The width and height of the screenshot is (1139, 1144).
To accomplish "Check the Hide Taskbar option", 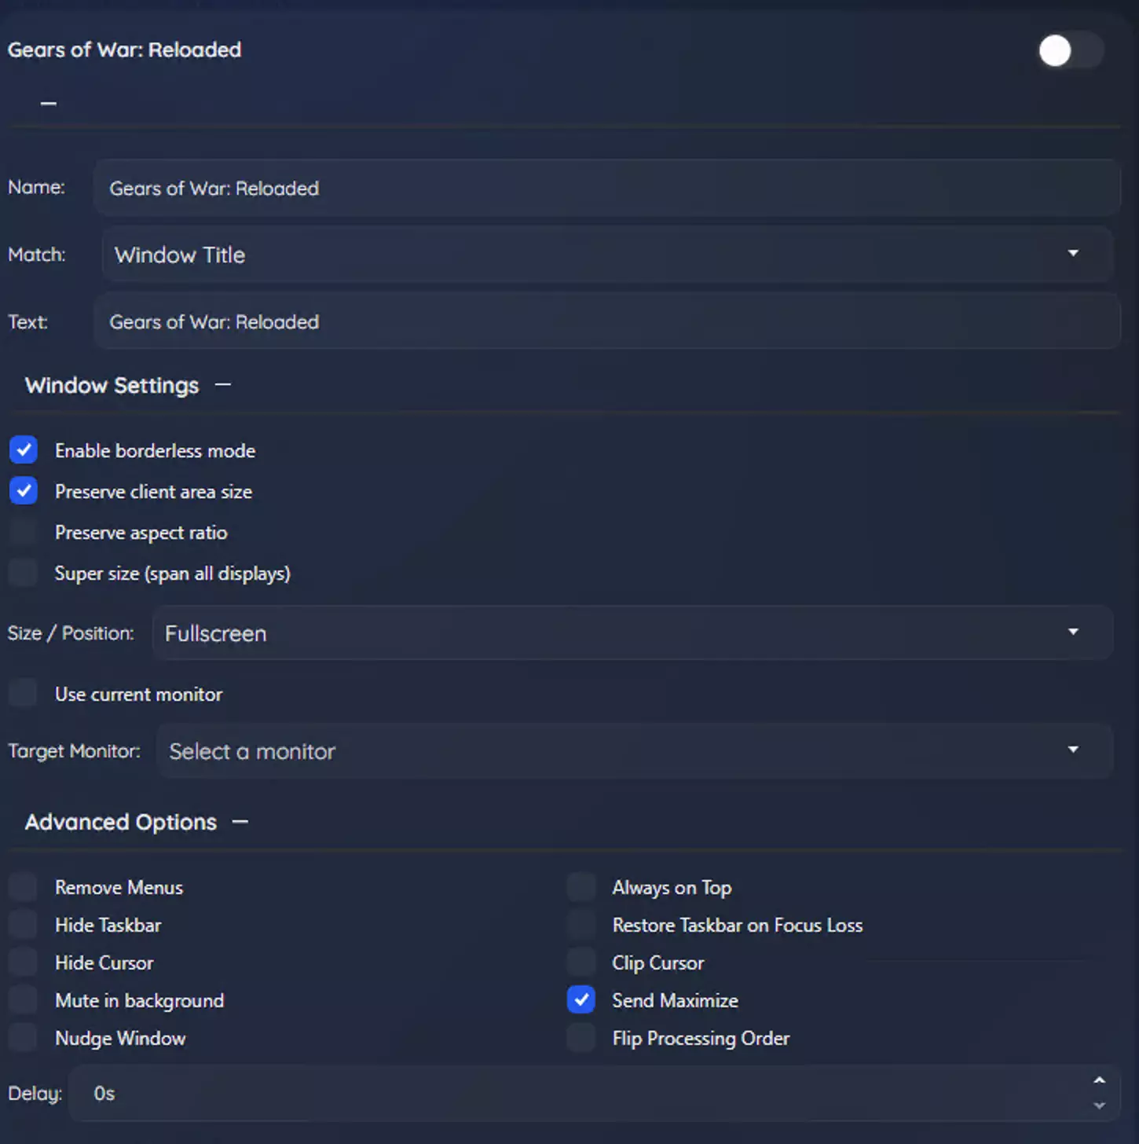I will [24, 925].
